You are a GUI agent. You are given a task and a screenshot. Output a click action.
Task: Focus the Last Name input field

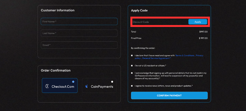point(79,33)
